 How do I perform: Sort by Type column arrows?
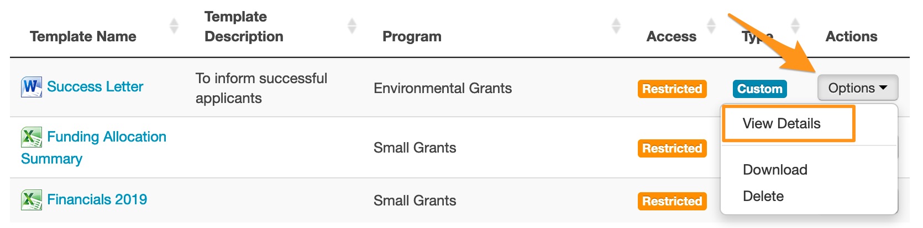[x=795, y=26]
